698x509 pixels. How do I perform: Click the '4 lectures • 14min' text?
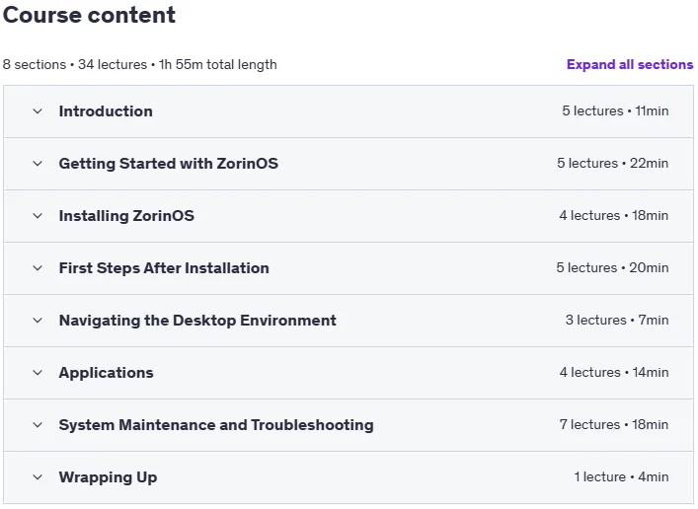614,373
